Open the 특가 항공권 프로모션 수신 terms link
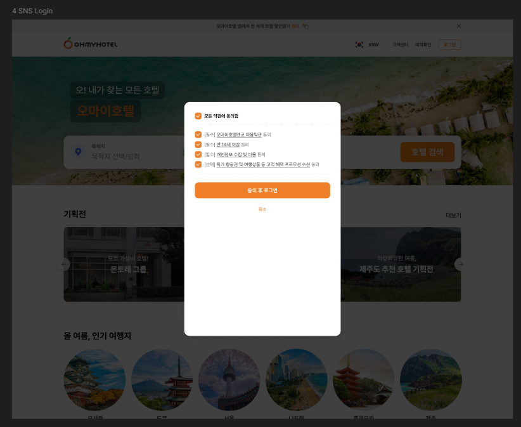The width and height of the screenshot is (521, 427). (x=263, y=164)
